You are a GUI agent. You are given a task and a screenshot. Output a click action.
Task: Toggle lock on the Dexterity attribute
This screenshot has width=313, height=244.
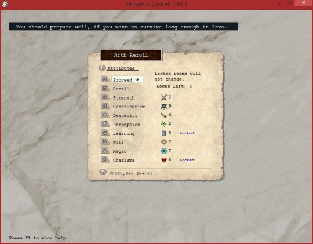click(125, 115)
